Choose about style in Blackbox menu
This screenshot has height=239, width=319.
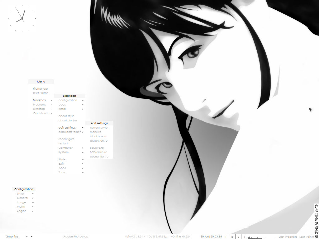(67, 116)
